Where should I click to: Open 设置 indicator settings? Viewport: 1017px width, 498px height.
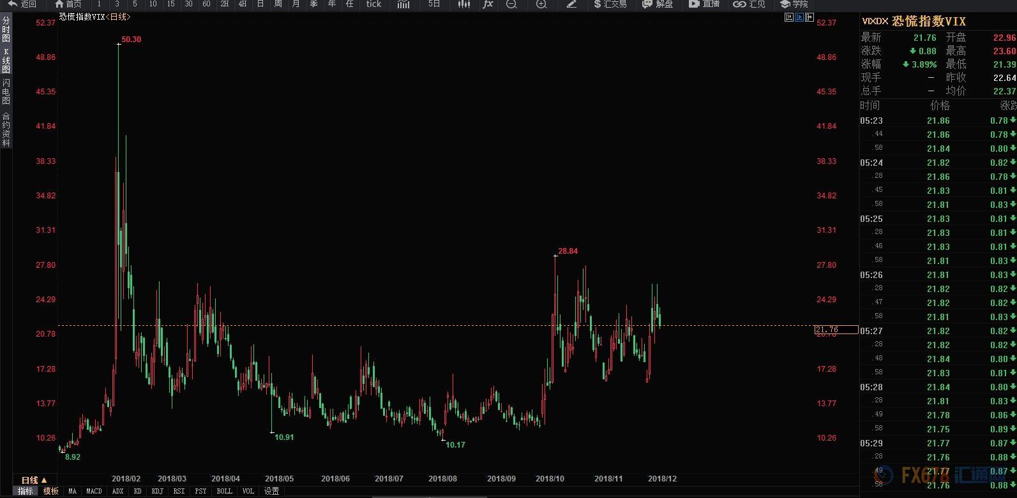pos(271,491)
